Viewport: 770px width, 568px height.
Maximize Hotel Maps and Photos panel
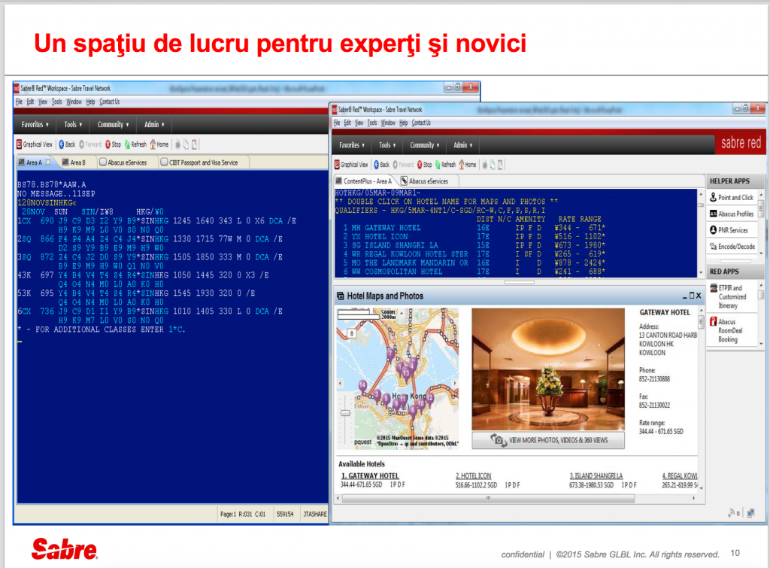pos(692,296)
